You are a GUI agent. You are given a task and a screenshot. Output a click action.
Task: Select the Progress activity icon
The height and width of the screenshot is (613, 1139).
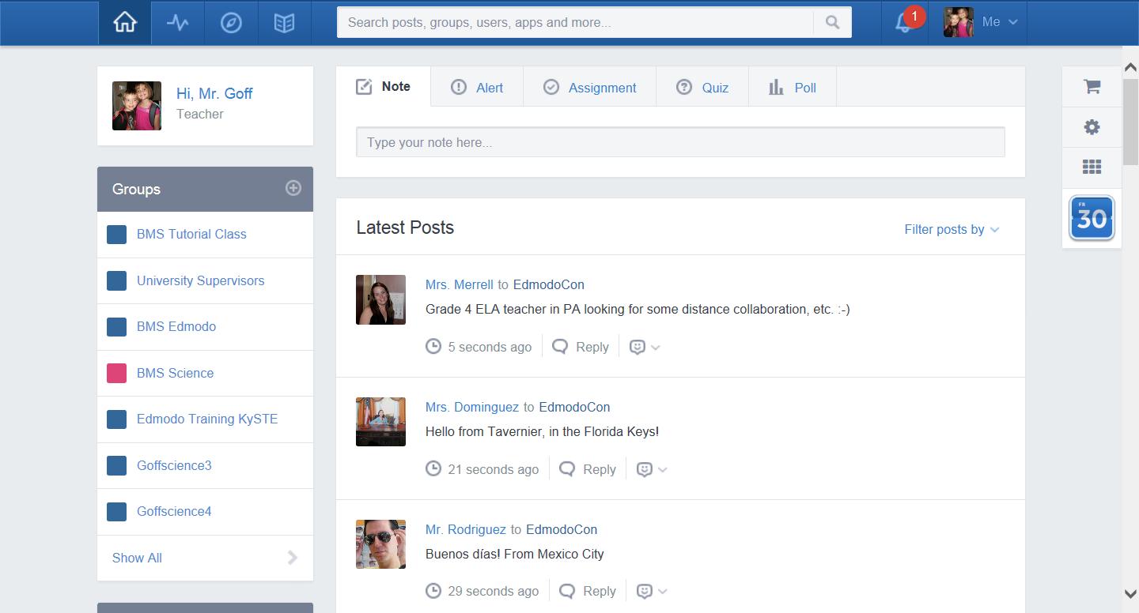177,22
